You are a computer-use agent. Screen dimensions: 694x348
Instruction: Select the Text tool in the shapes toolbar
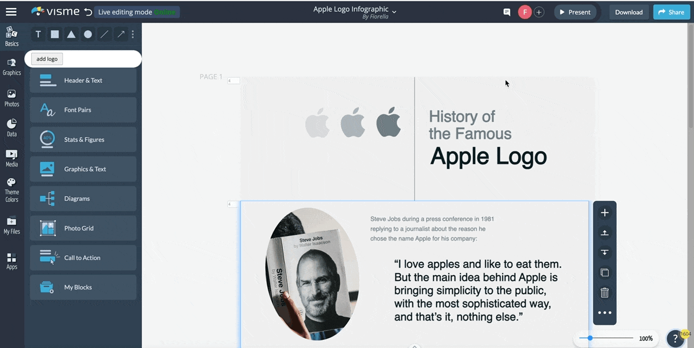pyautogui.click(x=38, y=34)
